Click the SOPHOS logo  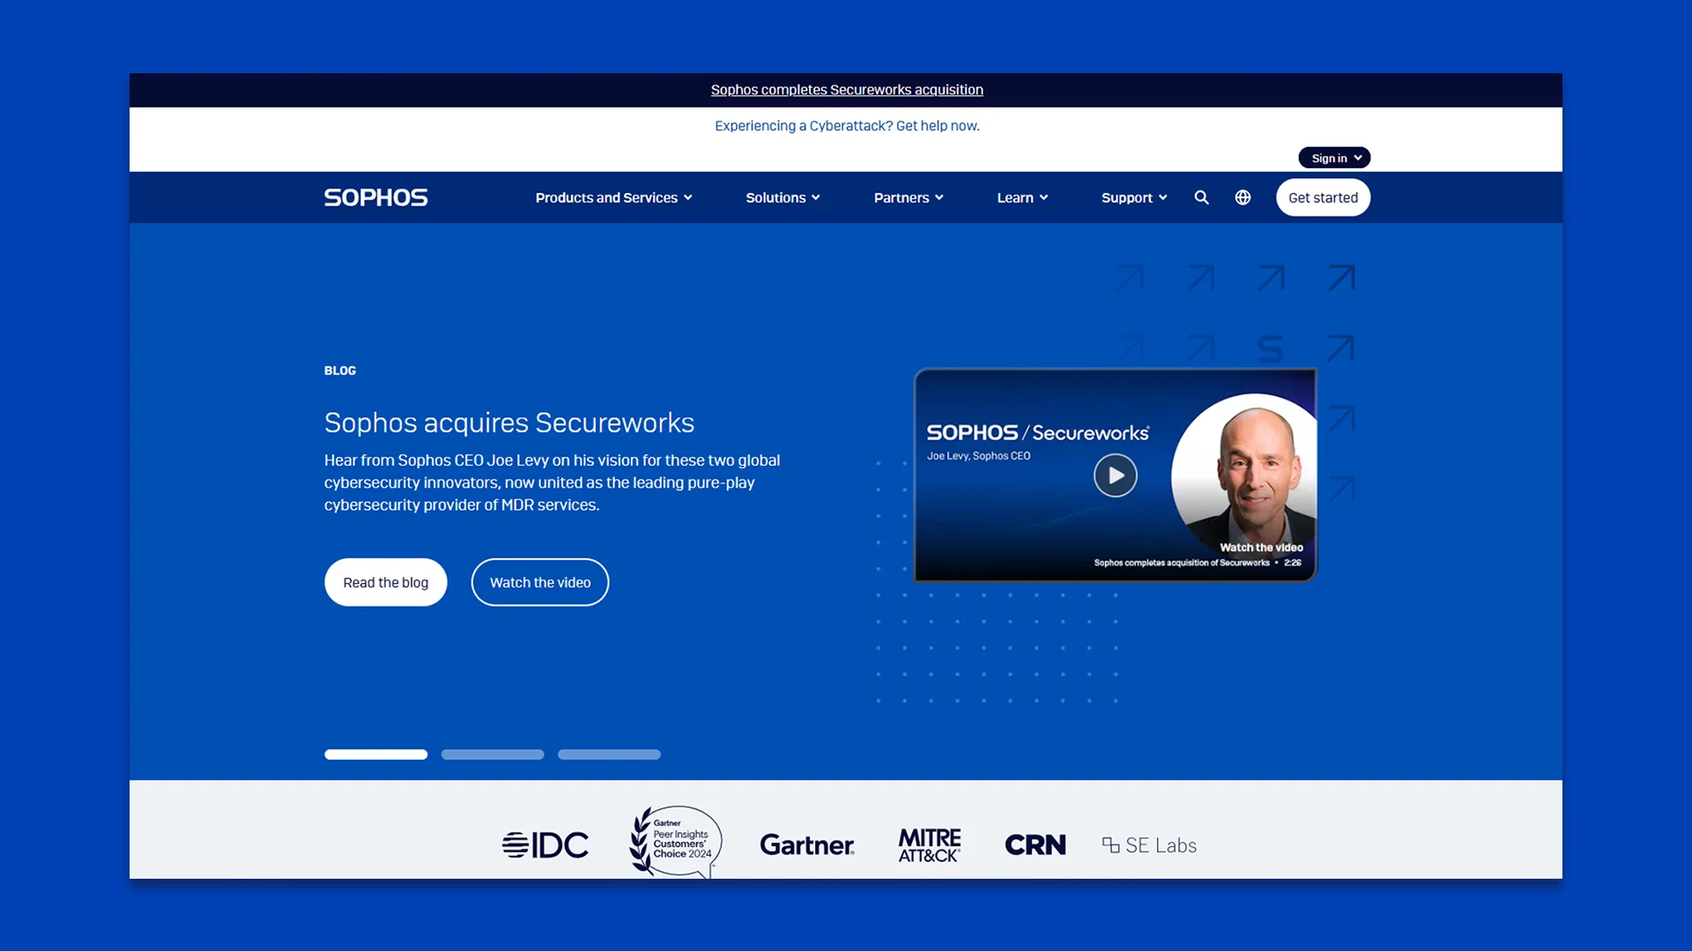pyautogui.click(x=375, y=197)
